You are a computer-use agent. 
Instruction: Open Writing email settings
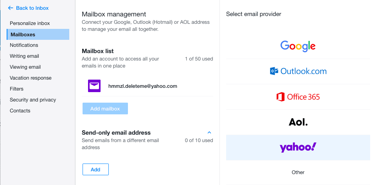pos(24,56)
